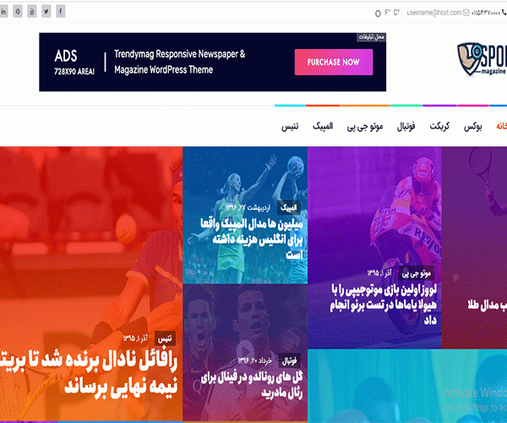Open the تنیس menu item
This screenshot has width=507, height=423.
pyautogui.click(x=290, y=126)
